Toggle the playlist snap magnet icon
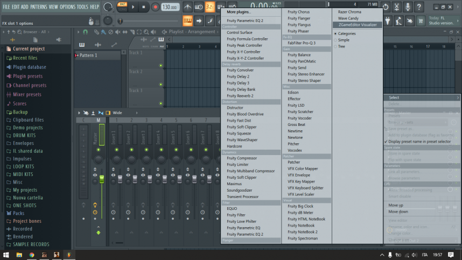This screenshot has width=462, height=260. pos(86,32)
